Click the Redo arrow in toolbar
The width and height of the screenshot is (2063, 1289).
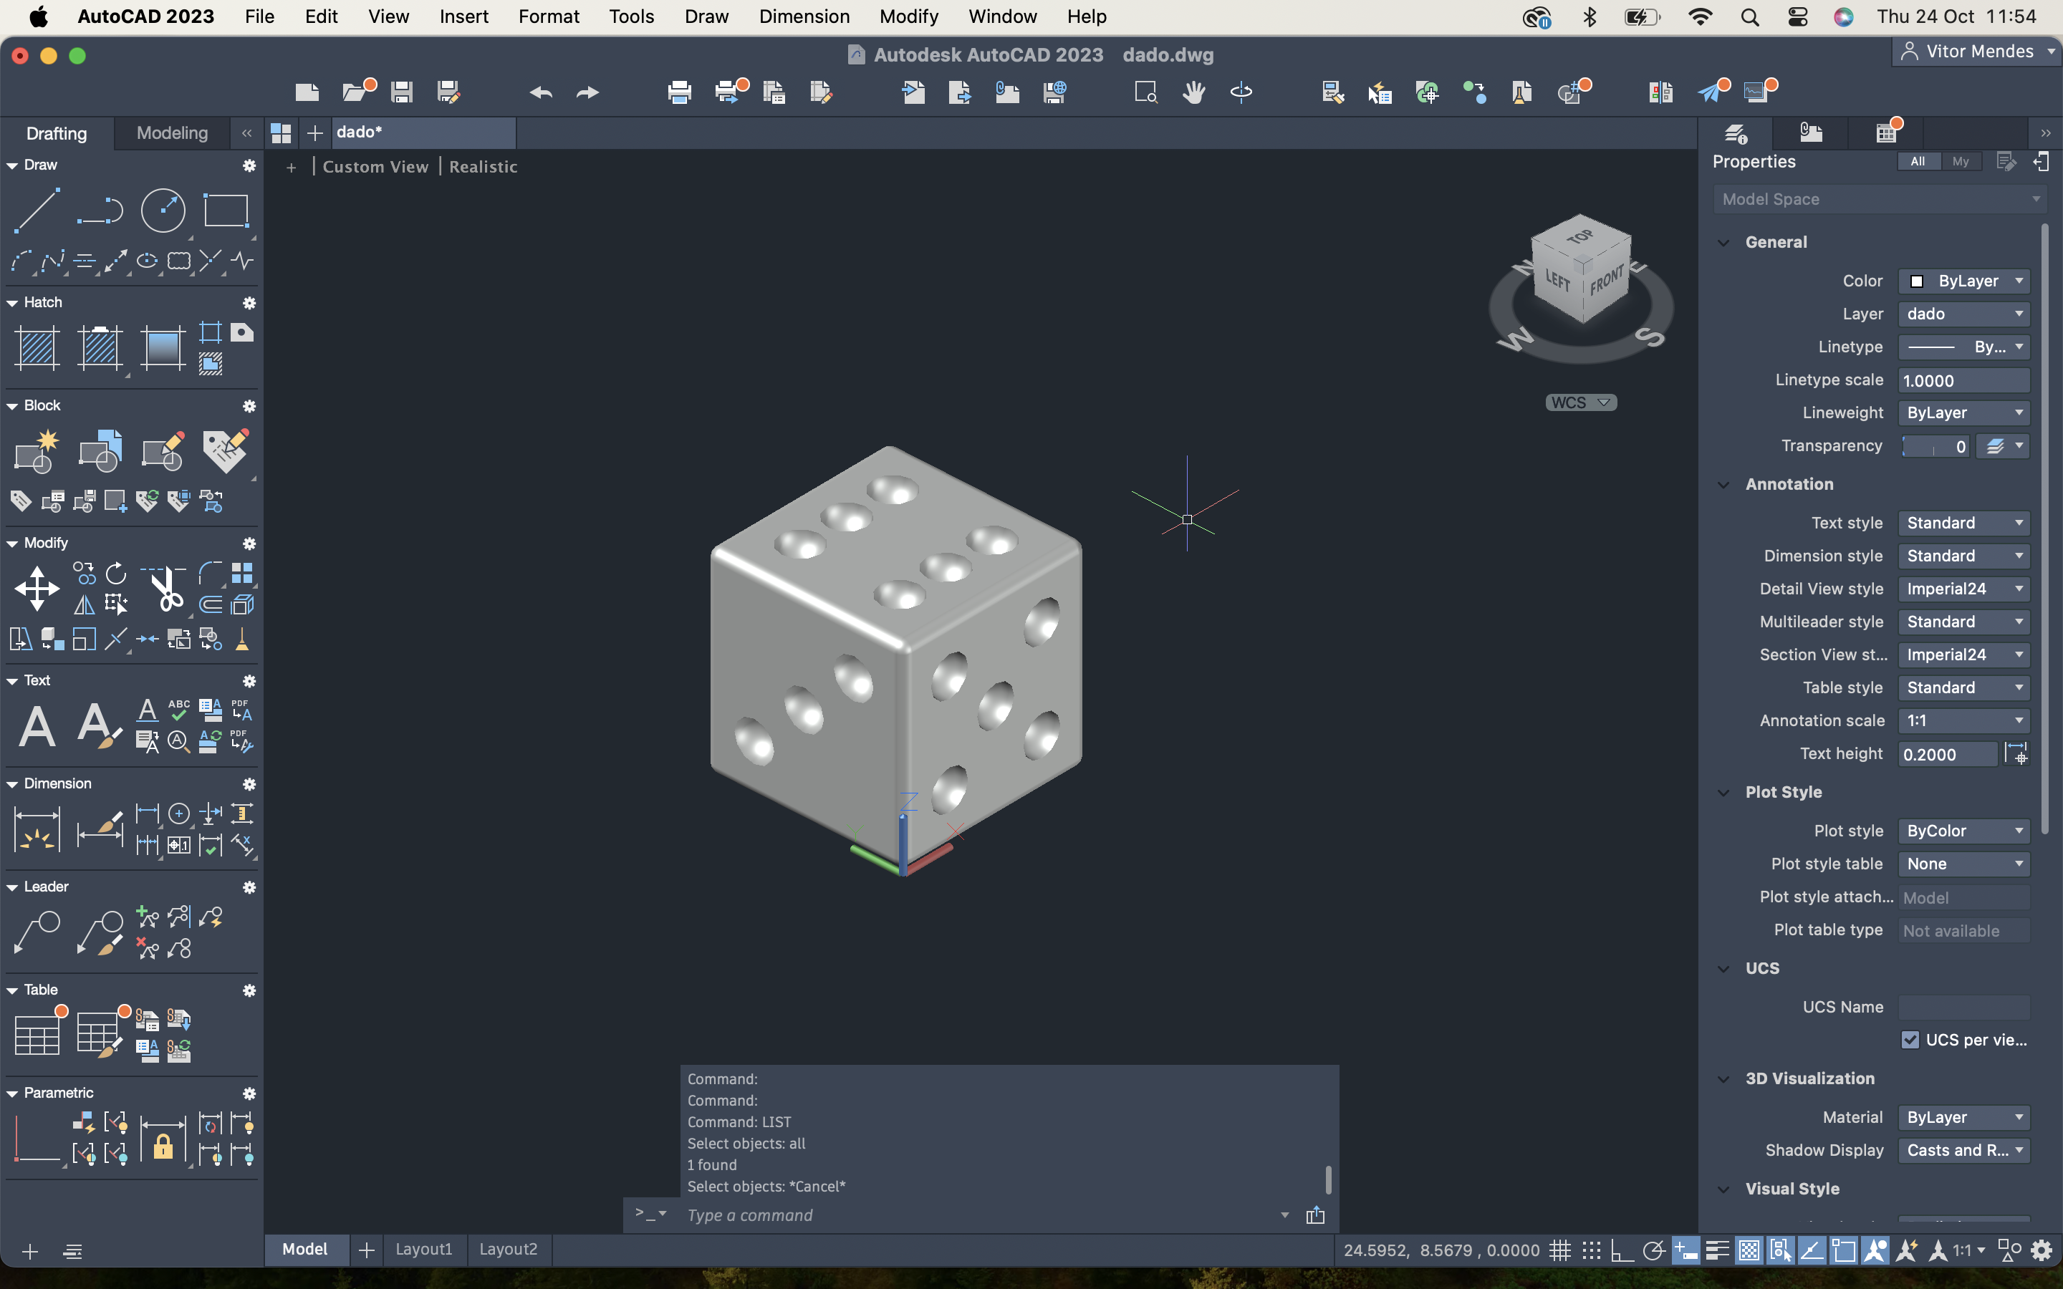587,92
